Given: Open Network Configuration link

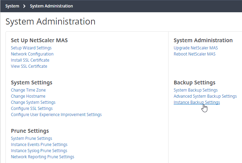Looking at the screenshot, I should click(32, 54).
